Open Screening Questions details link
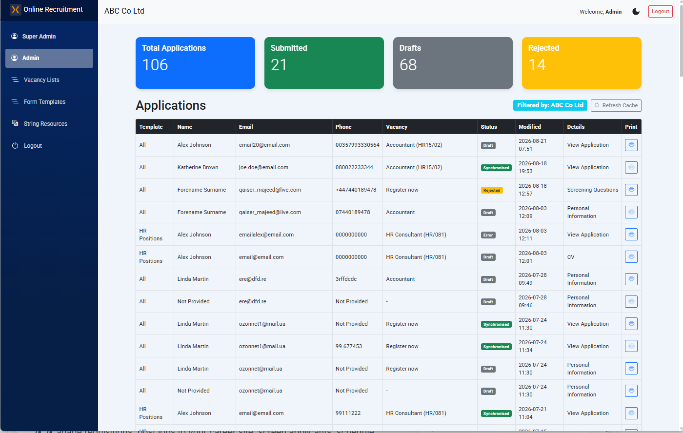 click(593, 190)
